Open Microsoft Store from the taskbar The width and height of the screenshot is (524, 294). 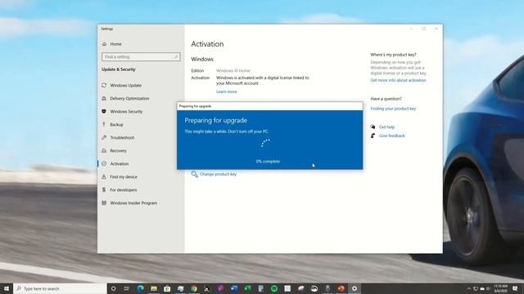pyautogui.click(x=167, y=288)
